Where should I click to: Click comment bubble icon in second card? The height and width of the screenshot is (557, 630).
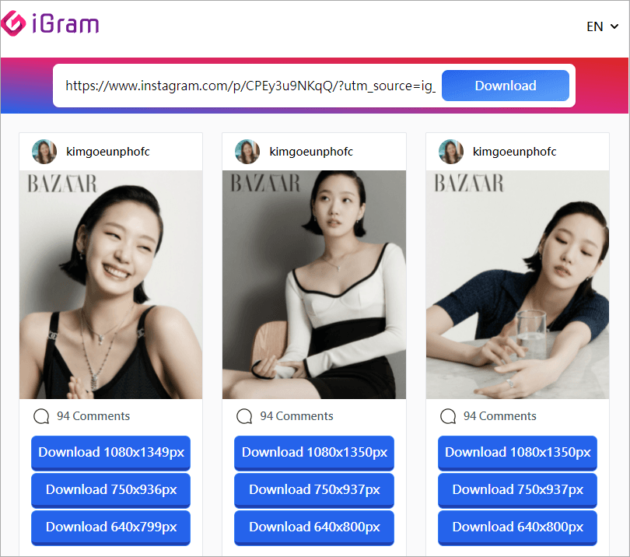244,416
